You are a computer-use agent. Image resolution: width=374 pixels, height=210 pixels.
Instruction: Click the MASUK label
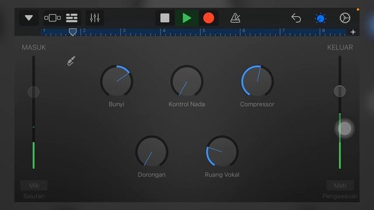tap(34, 47)
